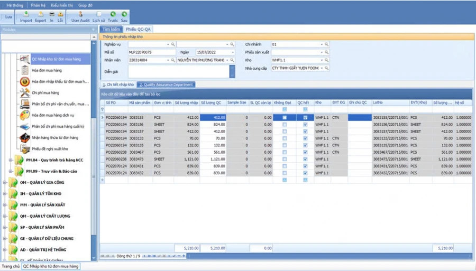Click the grid horizontal scrollbar
The width and height of the screenshot is (476, 271).
tap(329, 256)
